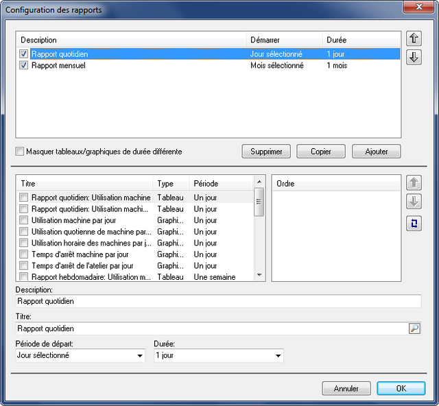Tick Utilisation machine par jour checkbox

23,220
